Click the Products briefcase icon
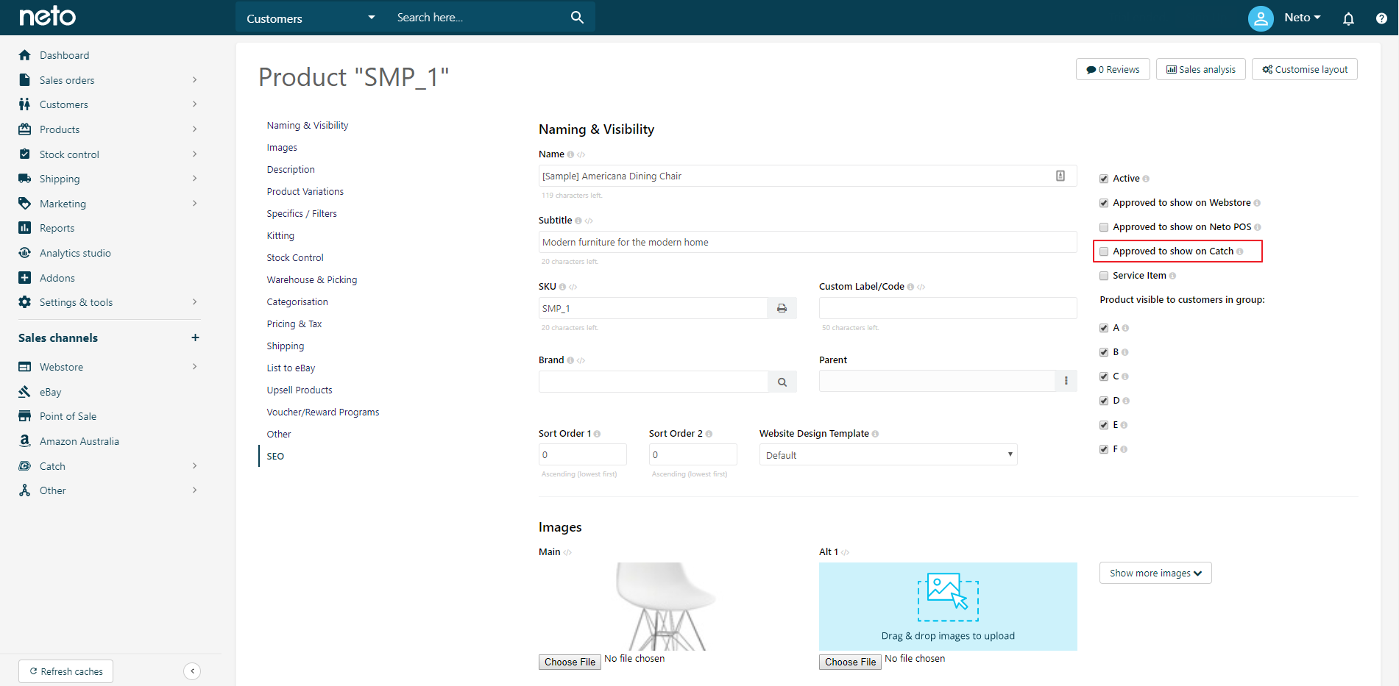 pos(25,129)
